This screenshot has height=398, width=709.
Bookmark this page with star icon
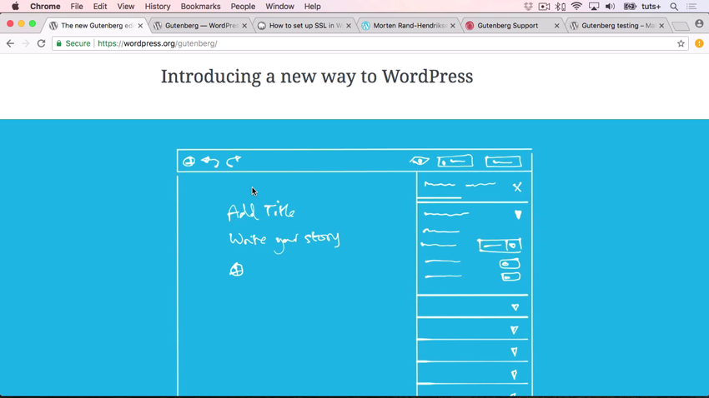[681, 43]
